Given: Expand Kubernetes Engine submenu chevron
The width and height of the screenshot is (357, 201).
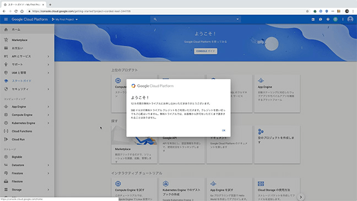Looking at the screenshot, I should (48, 123).
